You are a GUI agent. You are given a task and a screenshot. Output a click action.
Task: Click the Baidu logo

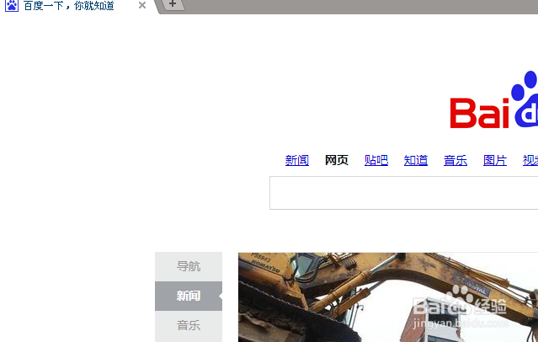(x=494, y=99)
